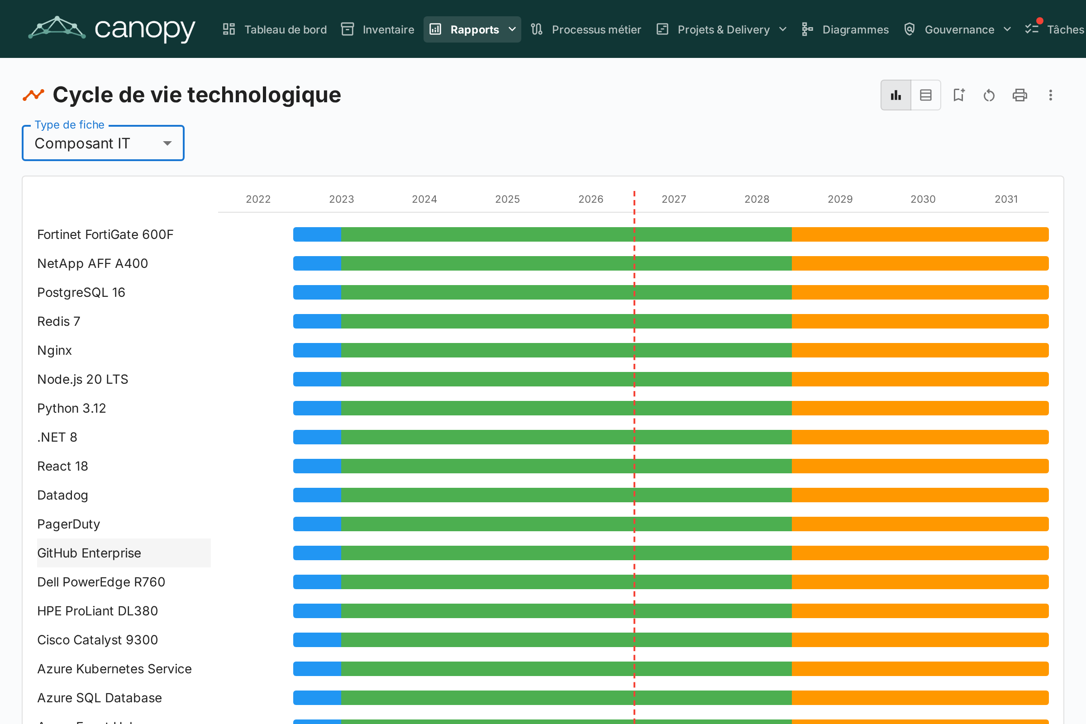1086x724 pixels.
Task: Switch to chart view icon
Action: coord(896,95)
